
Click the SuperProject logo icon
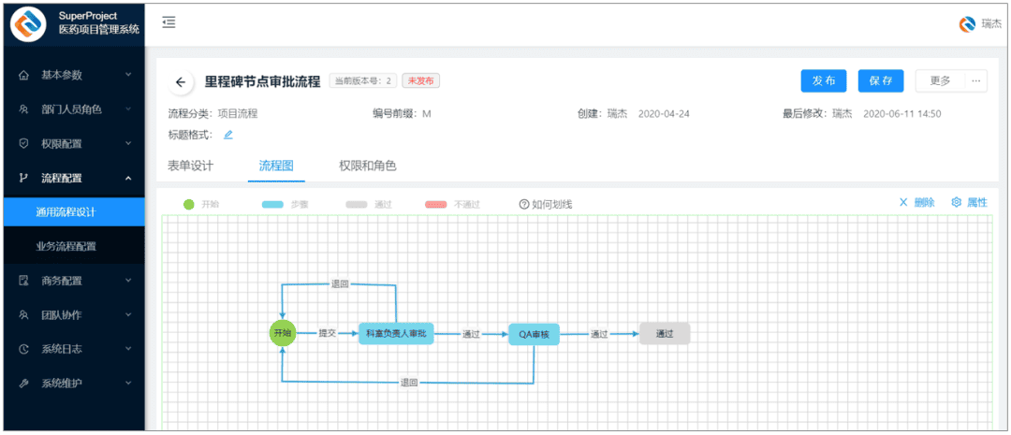click(30, 23)
